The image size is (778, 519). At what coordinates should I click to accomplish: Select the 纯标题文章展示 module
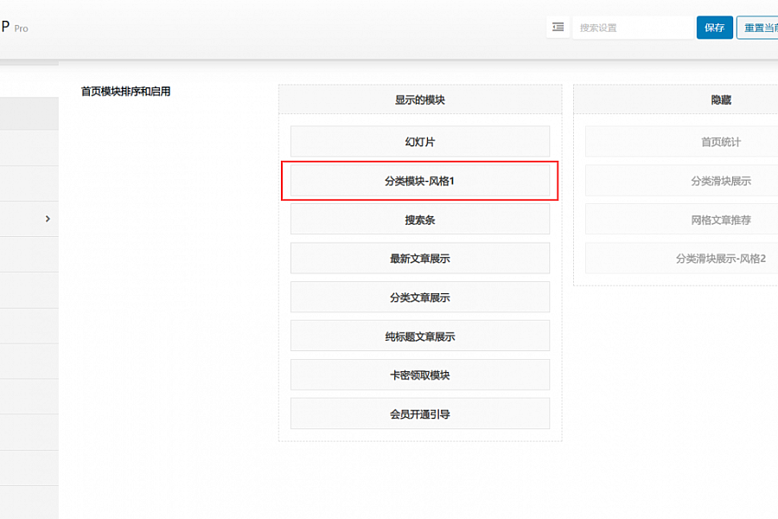[x=419, y=336]
